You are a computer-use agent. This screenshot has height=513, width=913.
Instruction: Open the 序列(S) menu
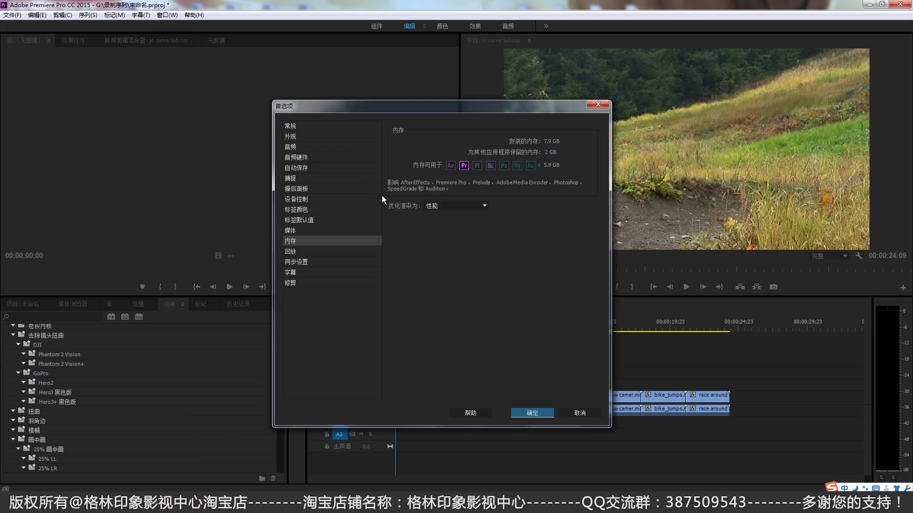87,15
